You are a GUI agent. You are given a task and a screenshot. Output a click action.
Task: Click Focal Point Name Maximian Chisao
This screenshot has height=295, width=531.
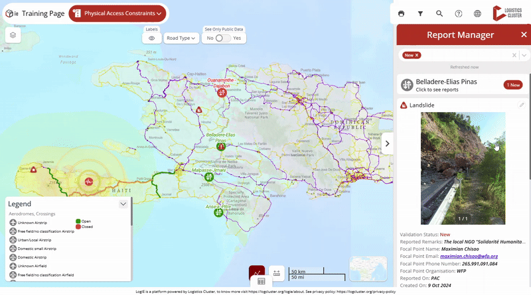[439, 249]
